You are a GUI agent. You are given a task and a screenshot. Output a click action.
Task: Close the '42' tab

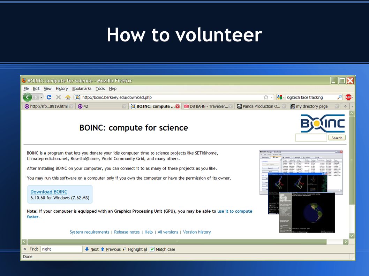click(x=124, y=107)
